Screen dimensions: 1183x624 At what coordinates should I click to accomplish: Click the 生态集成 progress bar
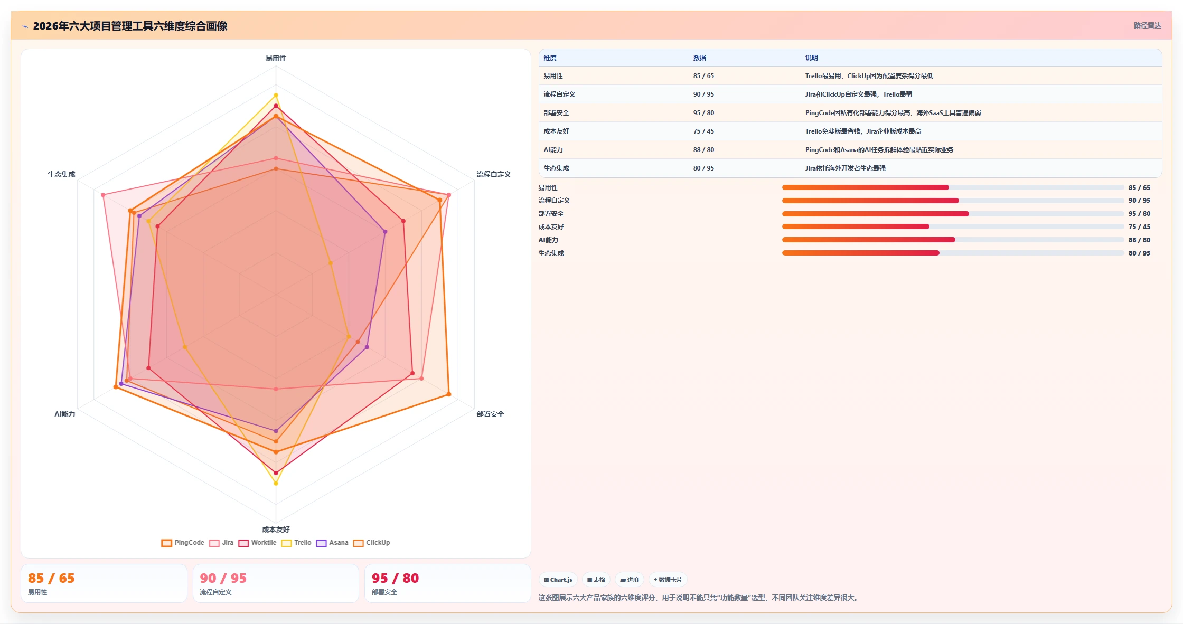953,253
